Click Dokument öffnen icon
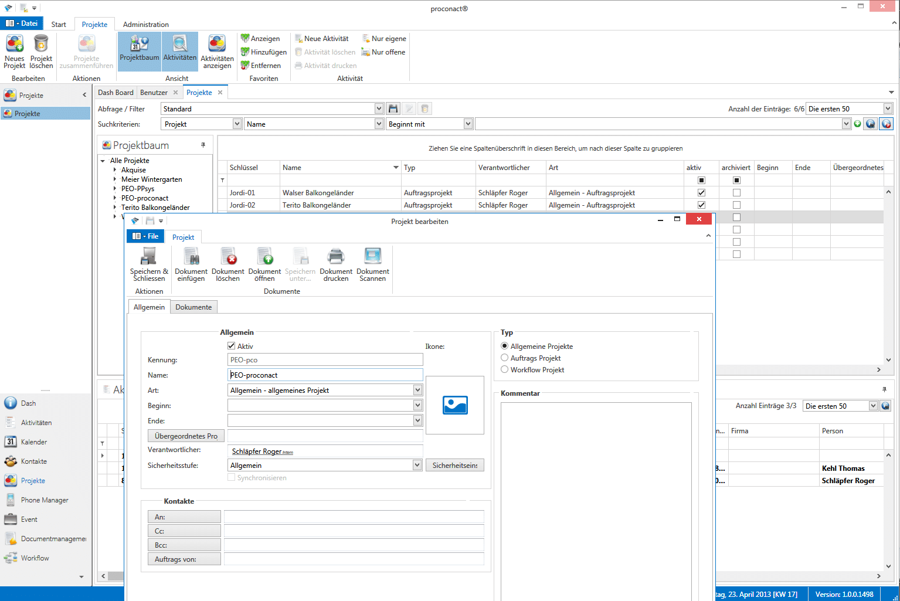This screenshot has width=900, height=601. pos(264,264)
